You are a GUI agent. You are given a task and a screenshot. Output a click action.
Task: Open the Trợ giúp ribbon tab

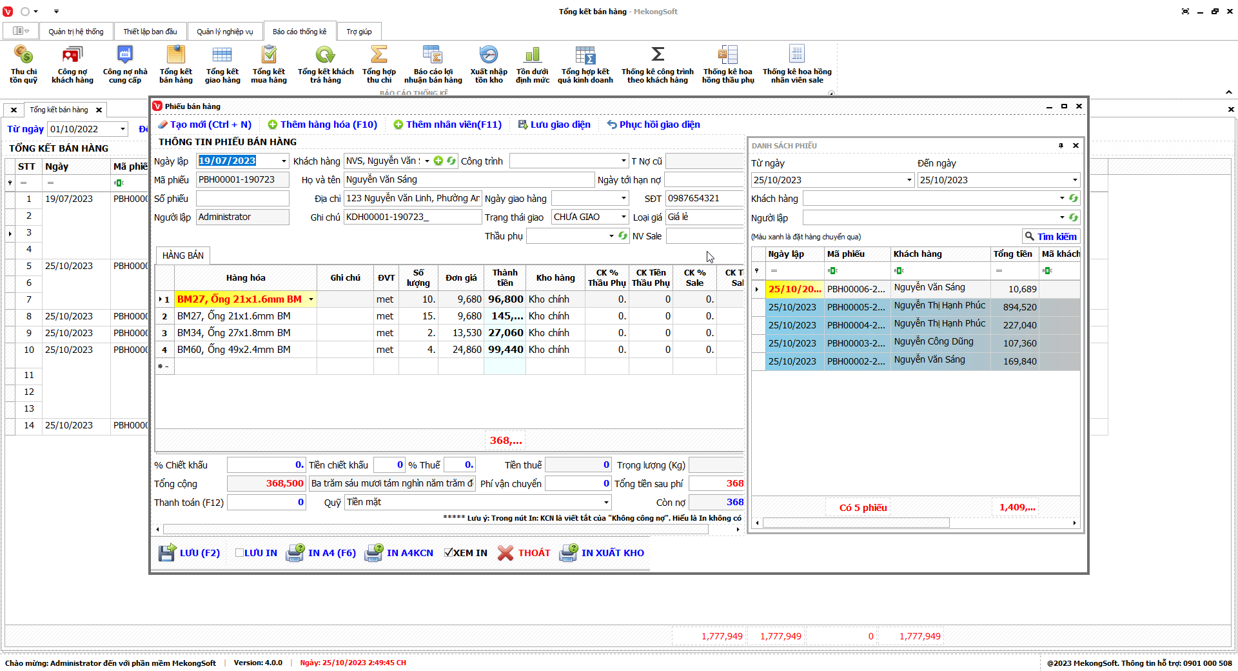[359, 32]
